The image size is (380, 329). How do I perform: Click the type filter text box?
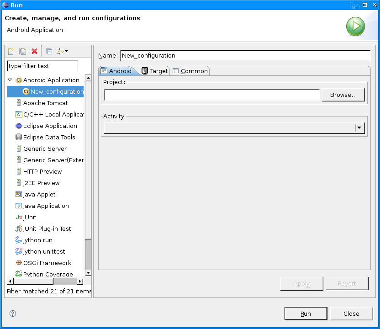pos(42,66)
